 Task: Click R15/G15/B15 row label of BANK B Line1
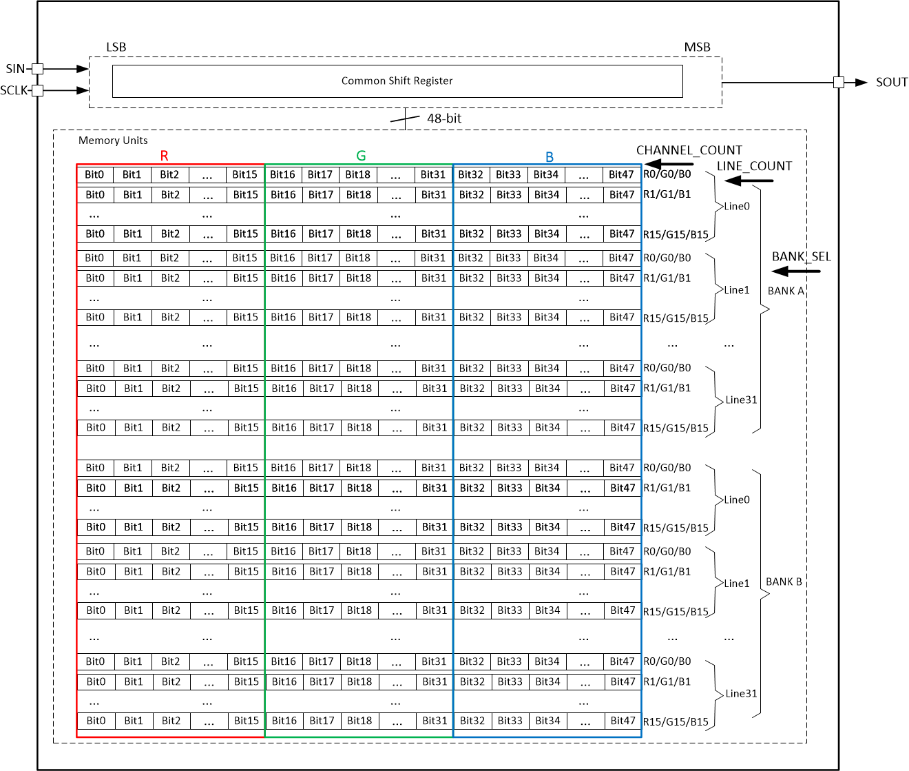tap(676, 611)
